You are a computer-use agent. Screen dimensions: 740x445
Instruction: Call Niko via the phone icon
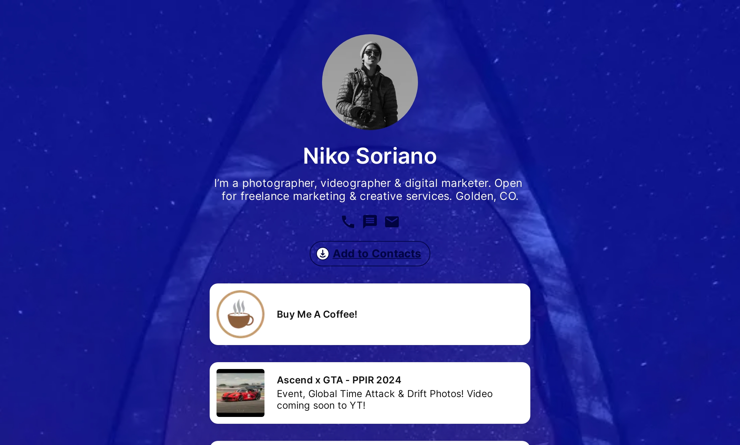pos(348,222)
